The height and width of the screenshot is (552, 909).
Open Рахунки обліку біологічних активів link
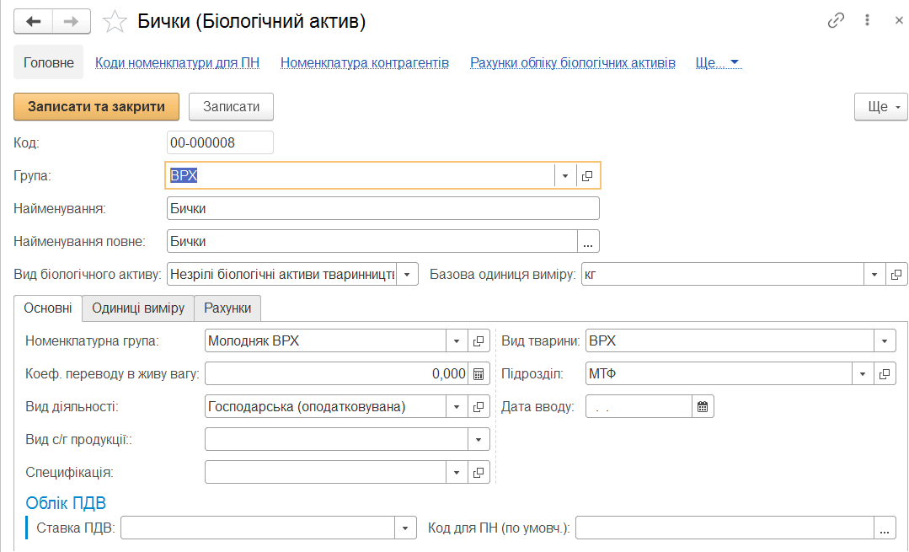click(573, 62)
